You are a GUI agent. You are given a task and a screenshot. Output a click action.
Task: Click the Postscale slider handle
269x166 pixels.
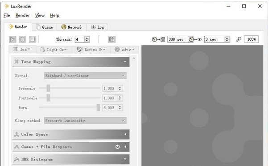pyautogui.click(x=48, y=98)
